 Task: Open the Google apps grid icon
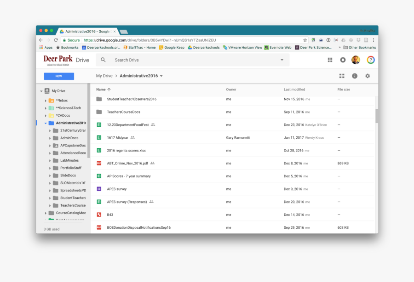click(330, 60)
